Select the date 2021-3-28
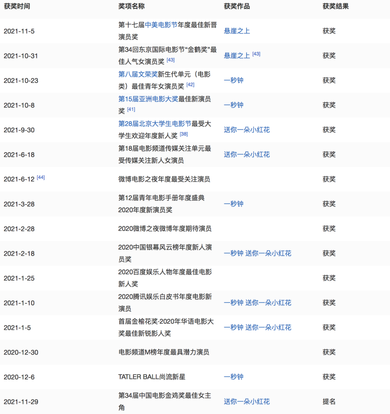This screenshot has height=414, width=390. click(19, 204)
